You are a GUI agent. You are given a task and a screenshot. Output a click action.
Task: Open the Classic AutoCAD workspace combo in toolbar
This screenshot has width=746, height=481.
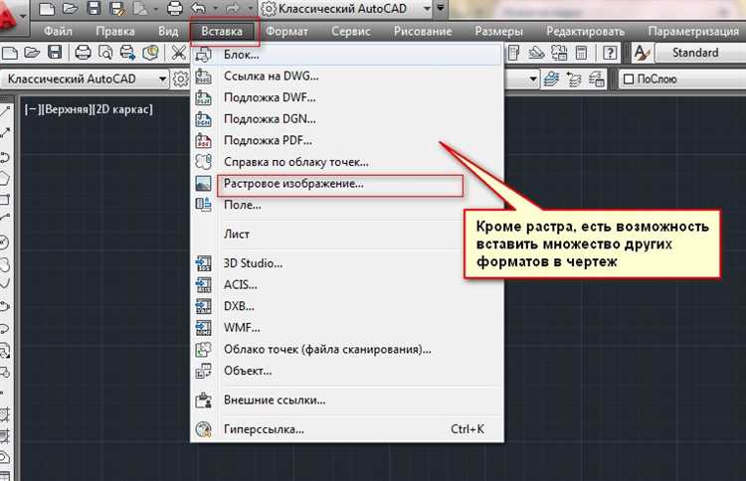click(86, 79)
